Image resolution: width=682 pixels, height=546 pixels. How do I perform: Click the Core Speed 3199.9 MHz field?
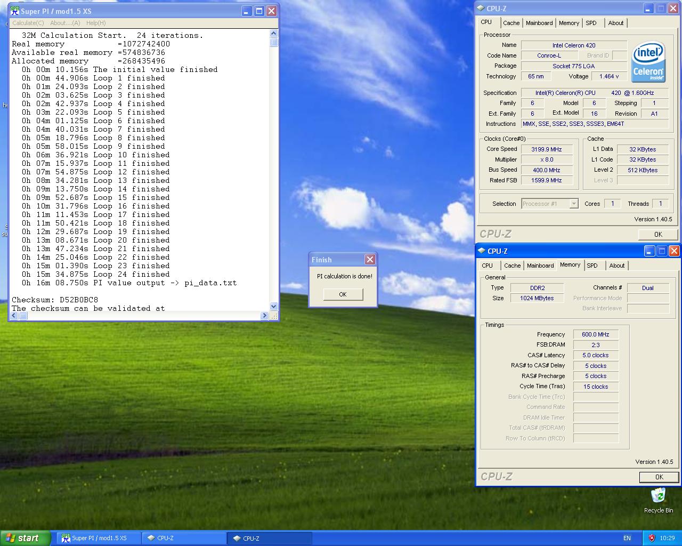[x=547, y=149]
